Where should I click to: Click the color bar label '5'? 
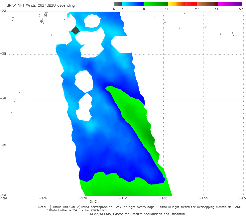tap(122, 9)
